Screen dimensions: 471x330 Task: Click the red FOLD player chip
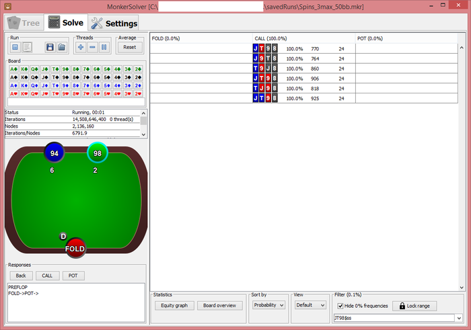(75, 248)
